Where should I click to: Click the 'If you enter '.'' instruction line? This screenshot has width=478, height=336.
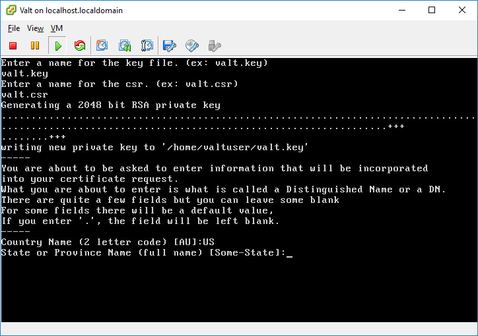coord(140,221)
